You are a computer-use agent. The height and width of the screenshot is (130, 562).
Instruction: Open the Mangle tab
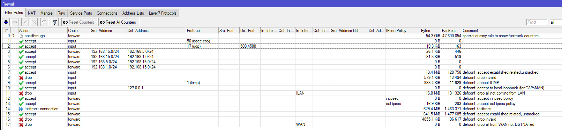coord(46,13)
